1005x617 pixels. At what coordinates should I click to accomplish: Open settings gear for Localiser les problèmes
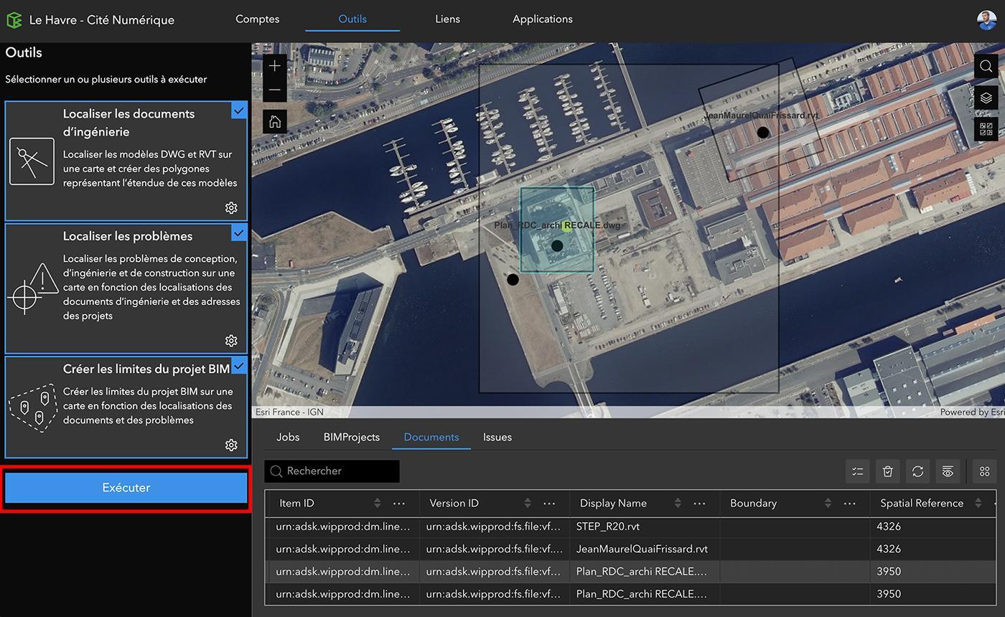coord(231,341)
